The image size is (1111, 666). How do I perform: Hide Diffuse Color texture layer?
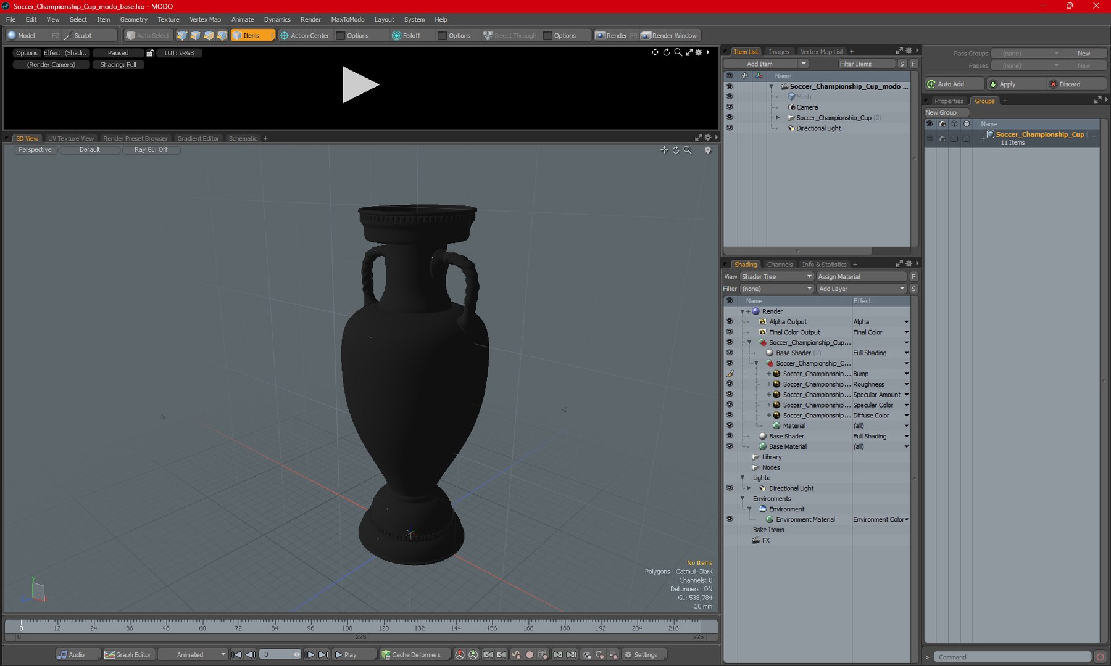[730, 415]
